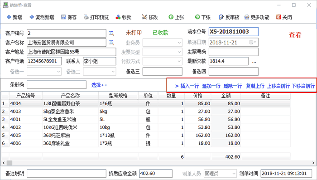The width and height of the screenshot is (317, 180).
Task: Go to previous sheet with 上张
Action: click(176, 17)
